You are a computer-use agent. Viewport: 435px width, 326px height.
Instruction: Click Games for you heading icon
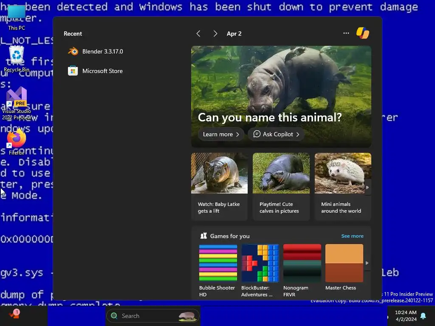point(203,236)
